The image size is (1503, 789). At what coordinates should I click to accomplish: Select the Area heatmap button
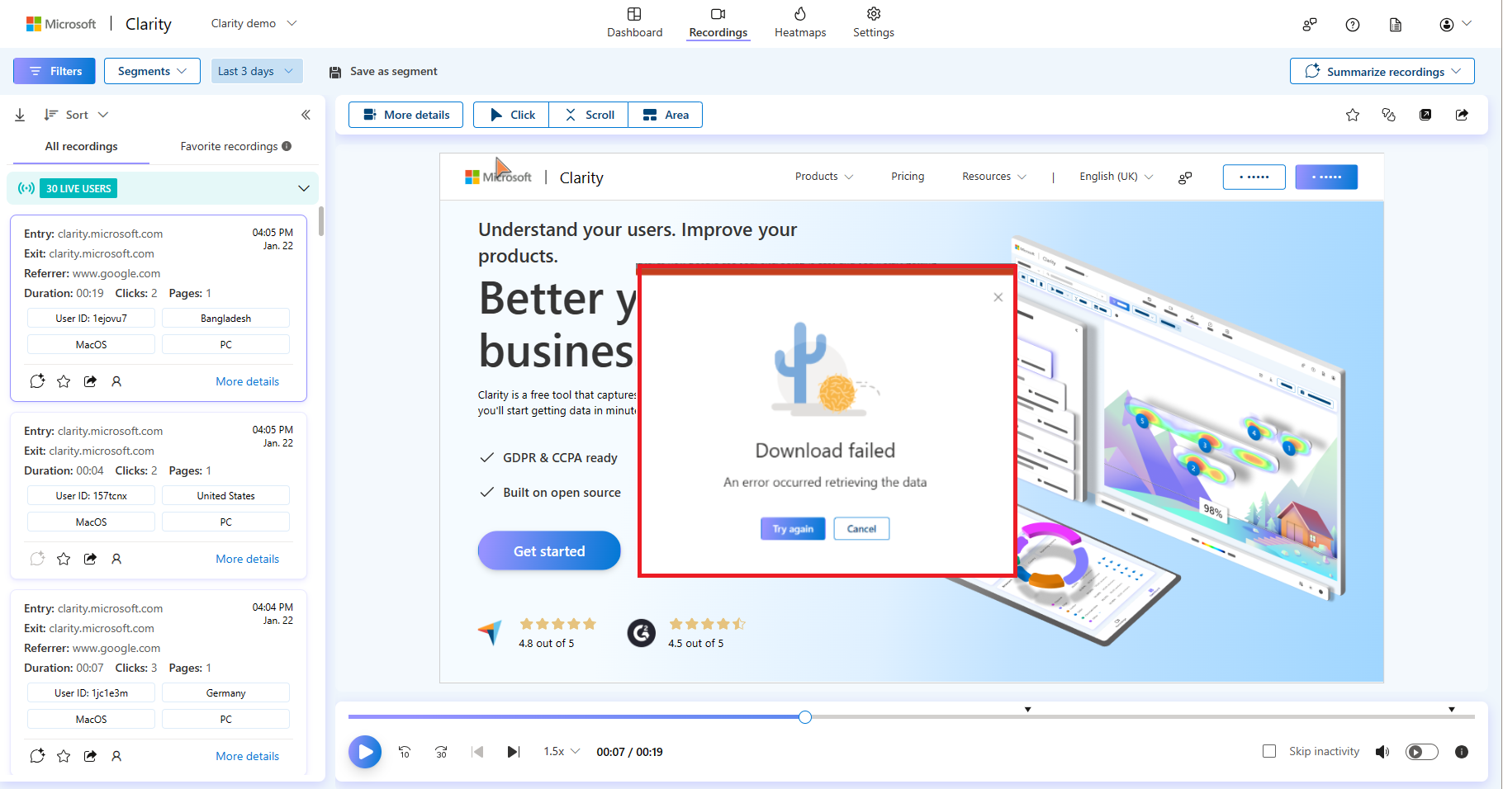pyautogui.click(x=666, y=115)
